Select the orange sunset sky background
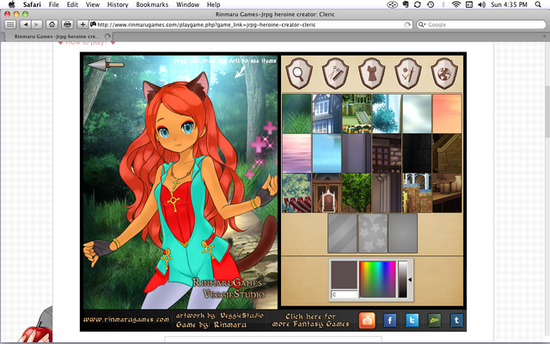This screenshot has width=550, height=344. [x=447, y=114]
